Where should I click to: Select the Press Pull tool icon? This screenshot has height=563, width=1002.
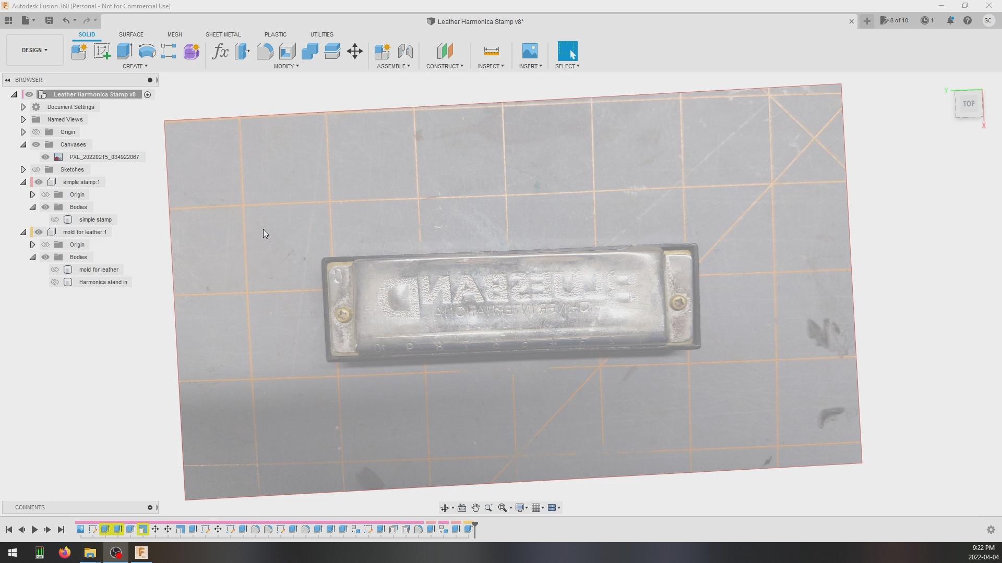(242, 51)
